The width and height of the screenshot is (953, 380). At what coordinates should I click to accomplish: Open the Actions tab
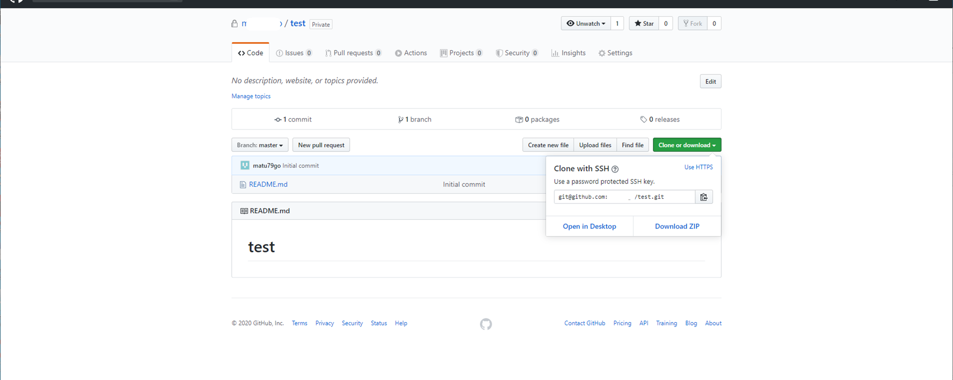click(x=410, y=53)
